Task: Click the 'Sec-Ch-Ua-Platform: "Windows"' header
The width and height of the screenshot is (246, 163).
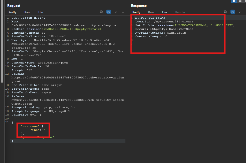Action: (39, 37)
